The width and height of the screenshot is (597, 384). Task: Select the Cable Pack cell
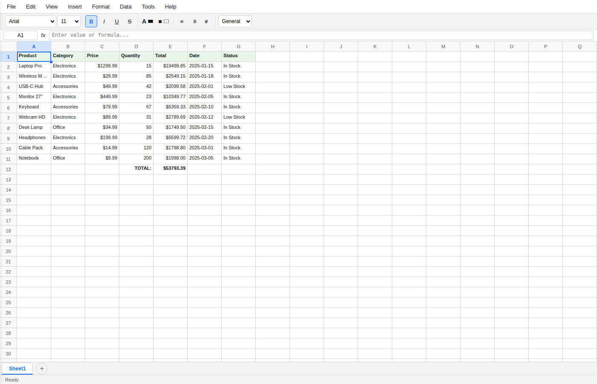pos(34,149)
